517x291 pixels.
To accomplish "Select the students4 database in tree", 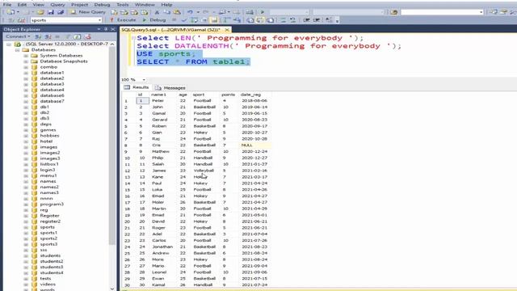I will click(x=52, y=272).
